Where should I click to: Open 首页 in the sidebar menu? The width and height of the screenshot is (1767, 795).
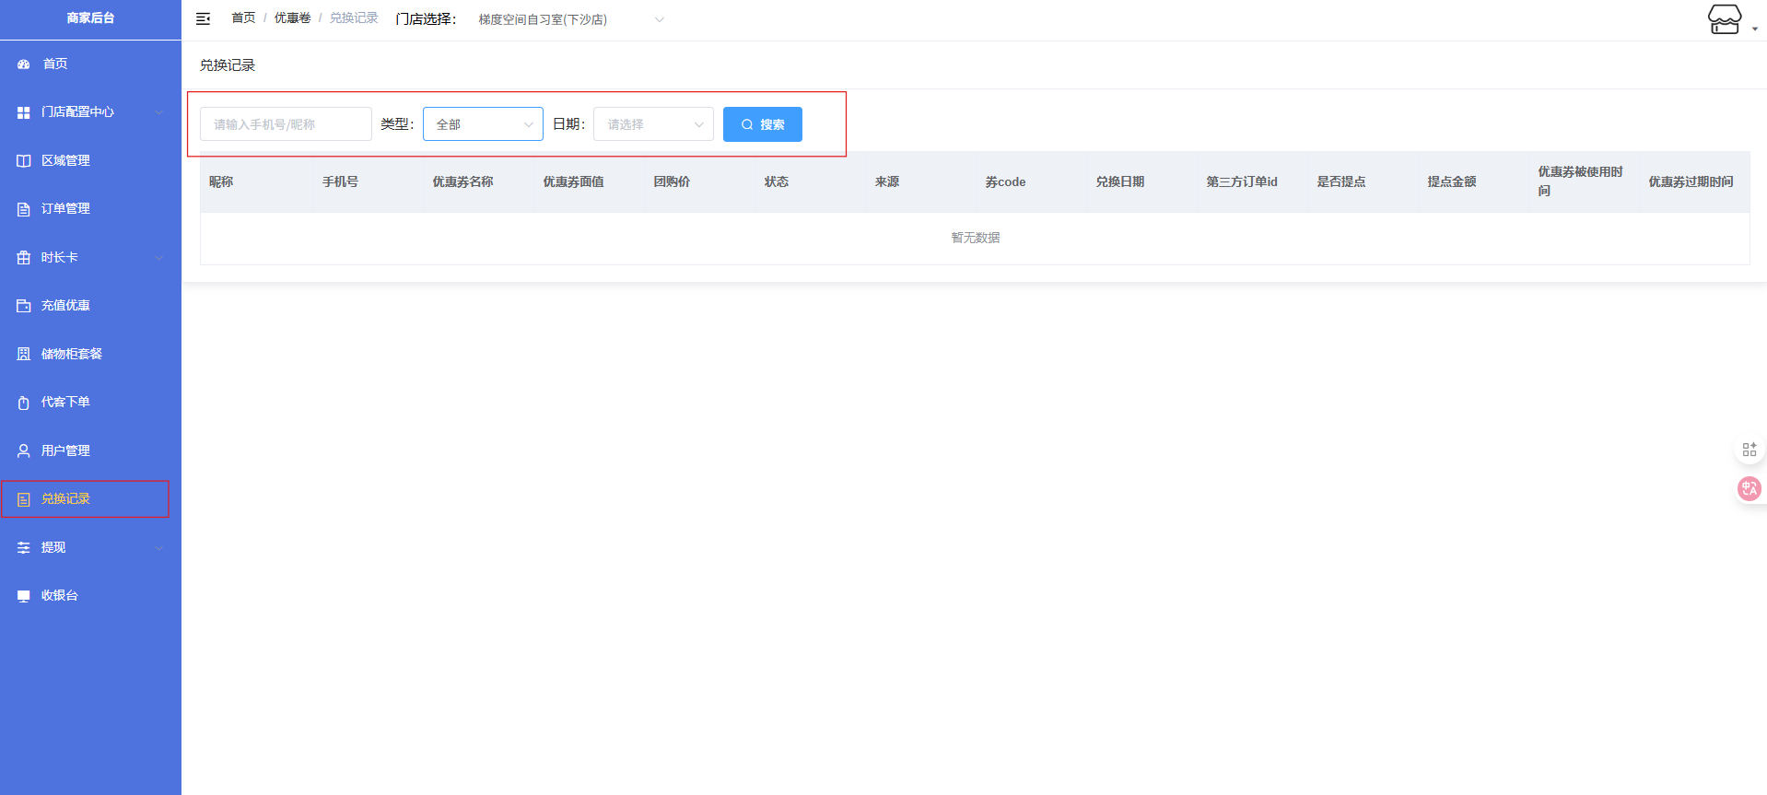click(x=90, y=64)
